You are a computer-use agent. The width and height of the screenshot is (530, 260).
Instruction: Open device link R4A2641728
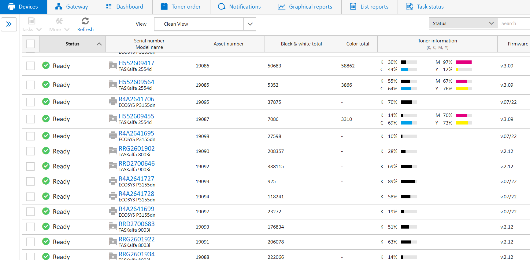136,193
